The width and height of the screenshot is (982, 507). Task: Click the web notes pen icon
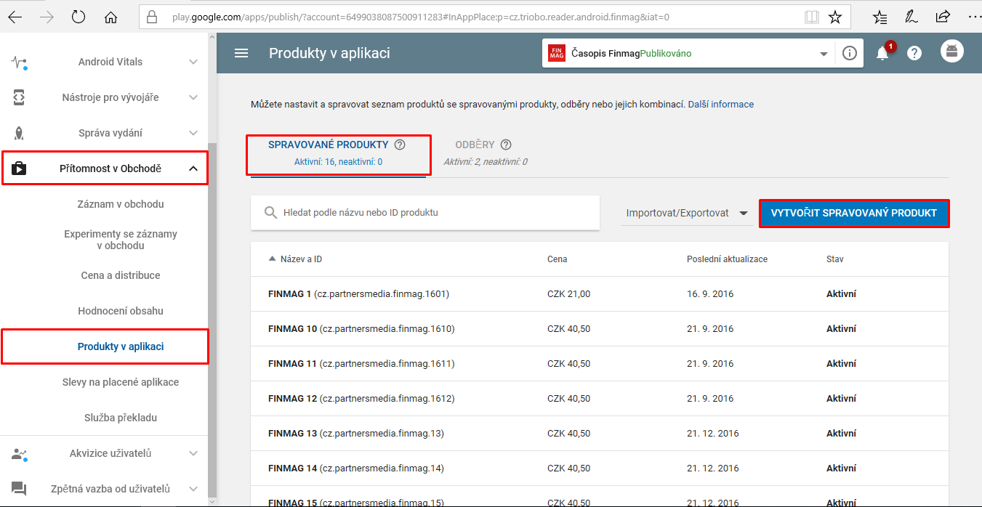pos(911,17)
